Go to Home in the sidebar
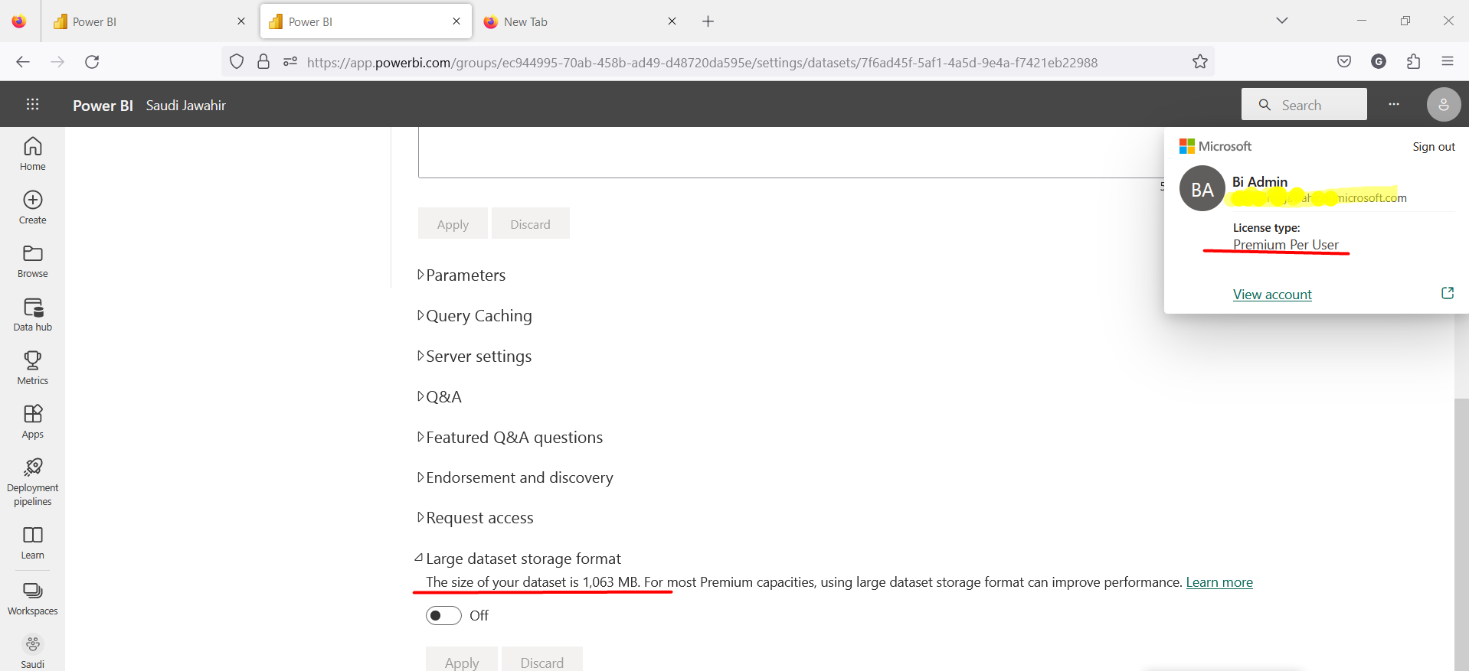Screen dimensions: 1469x671 32,153
